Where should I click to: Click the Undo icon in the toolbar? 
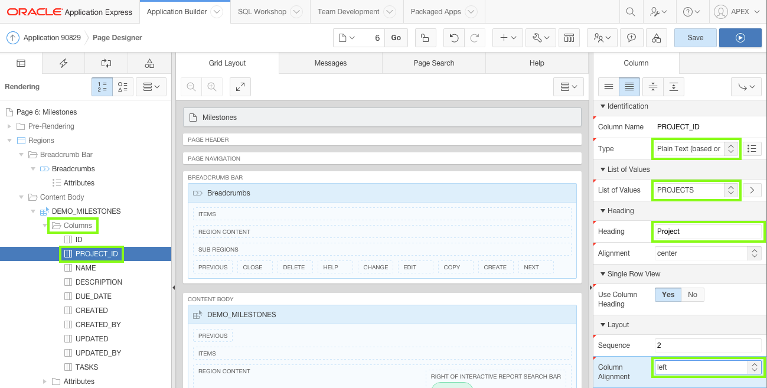pos(452,37)
